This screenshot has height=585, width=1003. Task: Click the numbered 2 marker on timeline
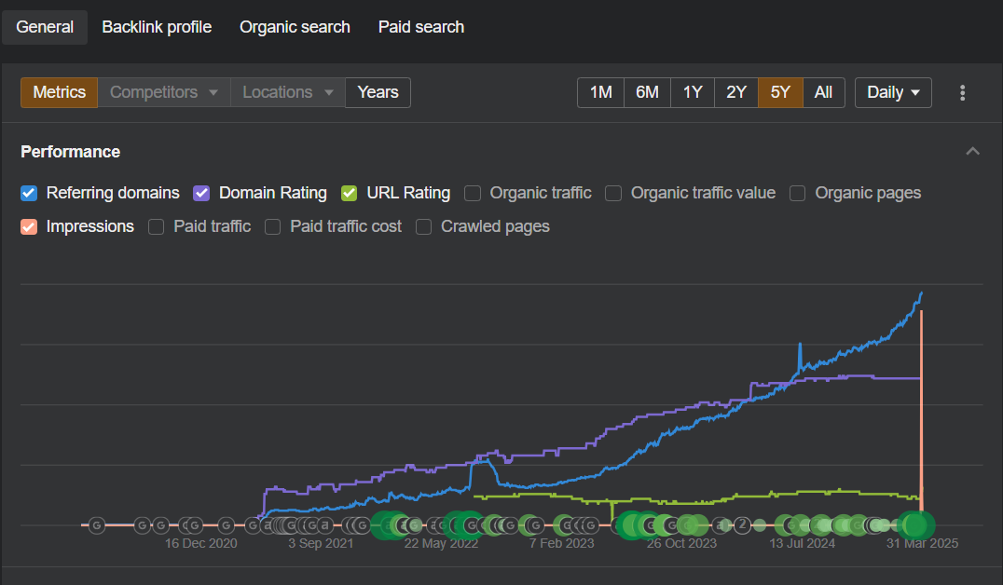coord(742,525)
